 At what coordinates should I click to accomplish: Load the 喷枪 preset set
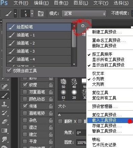pyautogui.click(x=96, y=140)
